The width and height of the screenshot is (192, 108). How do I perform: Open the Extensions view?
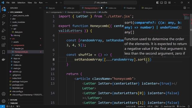point(4,45)
